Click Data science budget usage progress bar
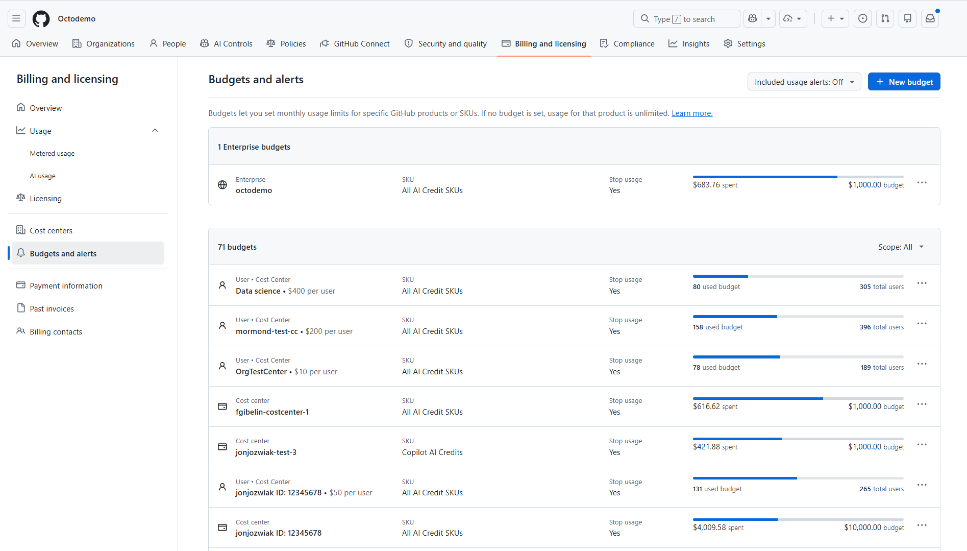 [x=798, y=276]
